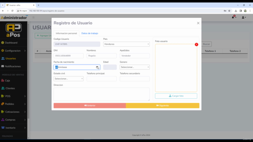
Task: Open the browser downloads icon
Action: point(236,11)
